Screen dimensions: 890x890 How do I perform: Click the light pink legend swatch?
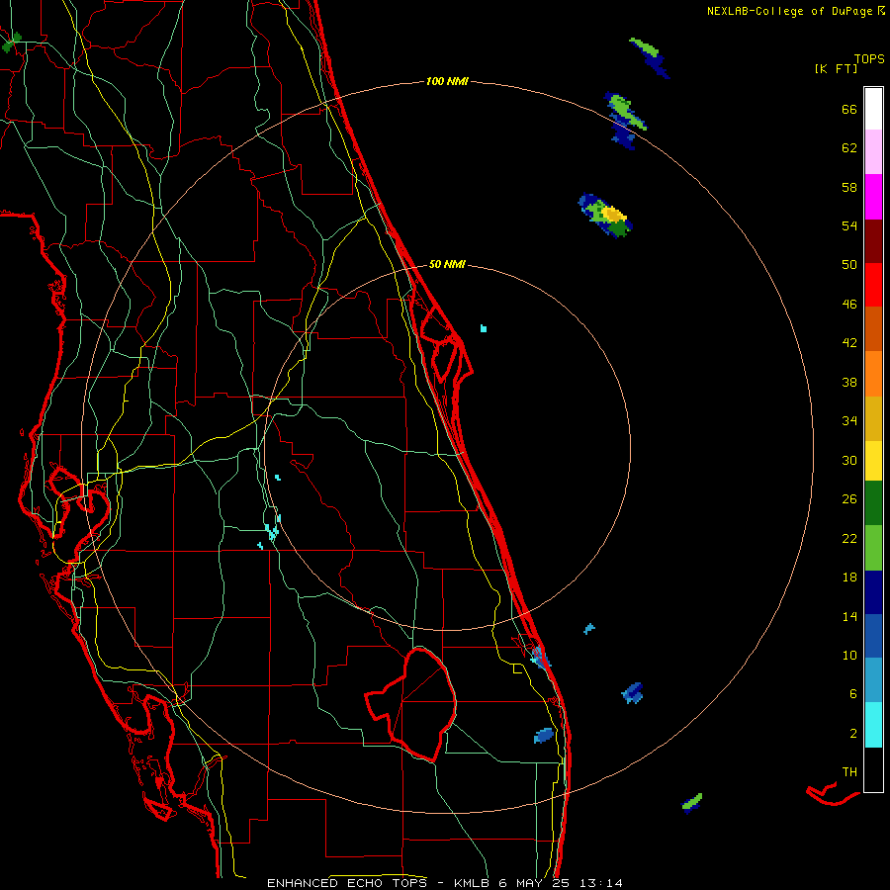(x=873, y=152)
